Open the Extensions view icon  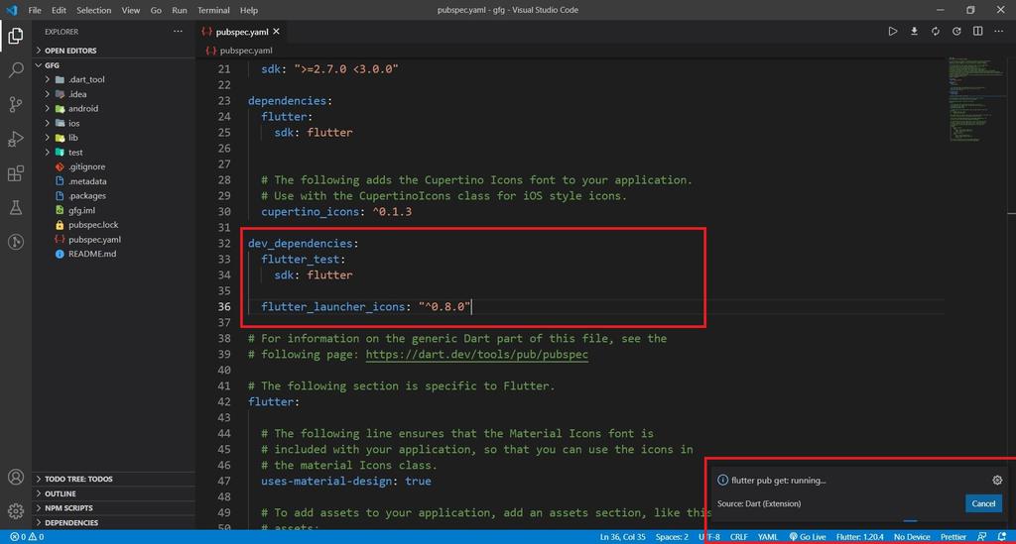16,173
